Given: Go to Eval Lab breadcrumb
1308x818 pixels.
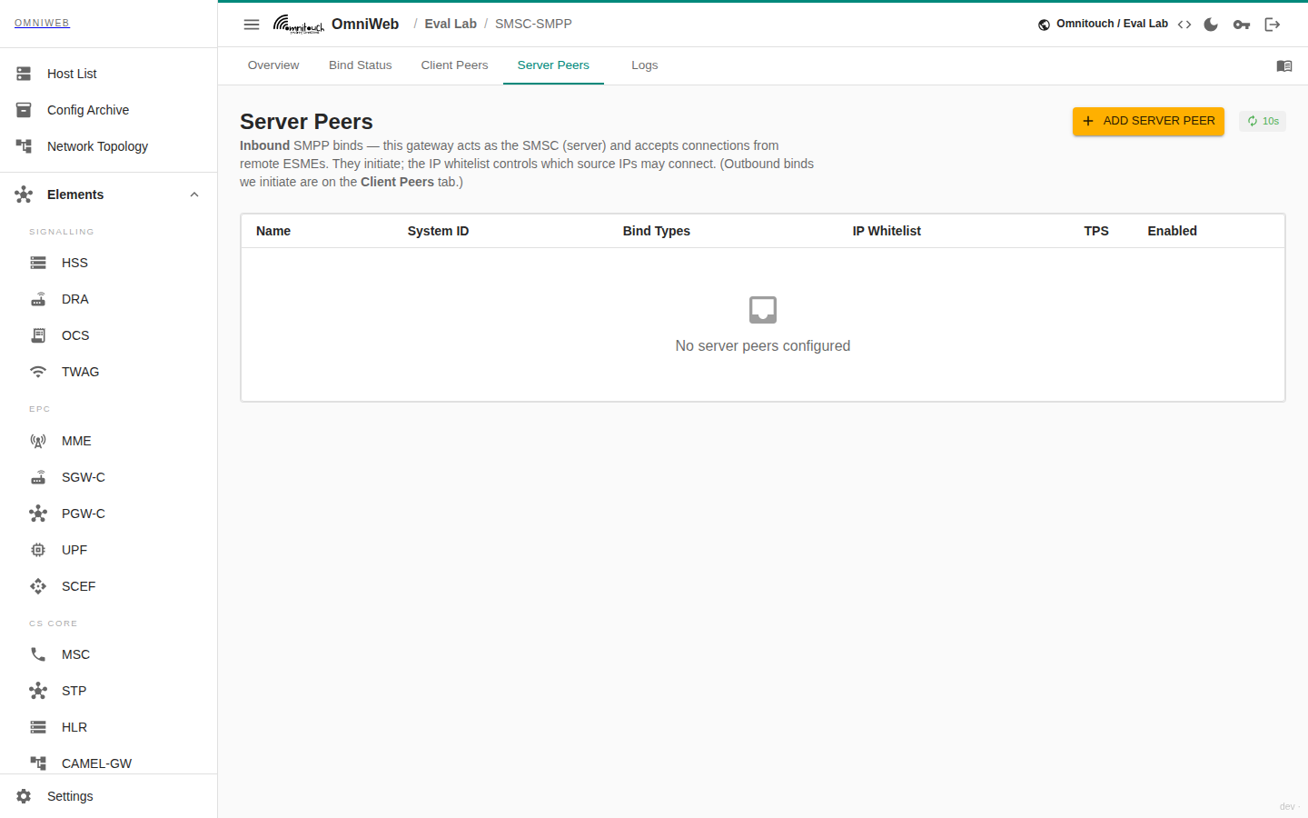Looking at the screenshot, I should click(451, 24).
